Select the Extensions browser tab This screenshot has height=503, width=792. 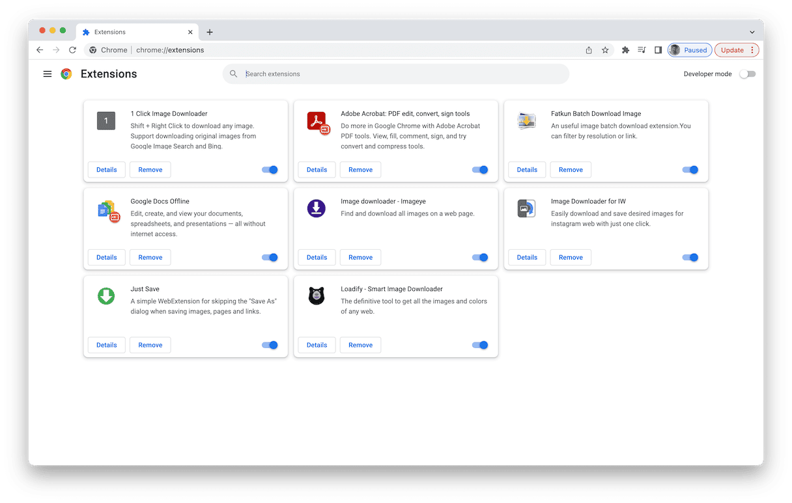coord(138,32)
